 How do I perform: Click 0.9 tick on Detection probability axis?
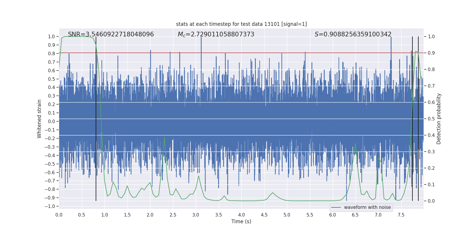point(431,53)
